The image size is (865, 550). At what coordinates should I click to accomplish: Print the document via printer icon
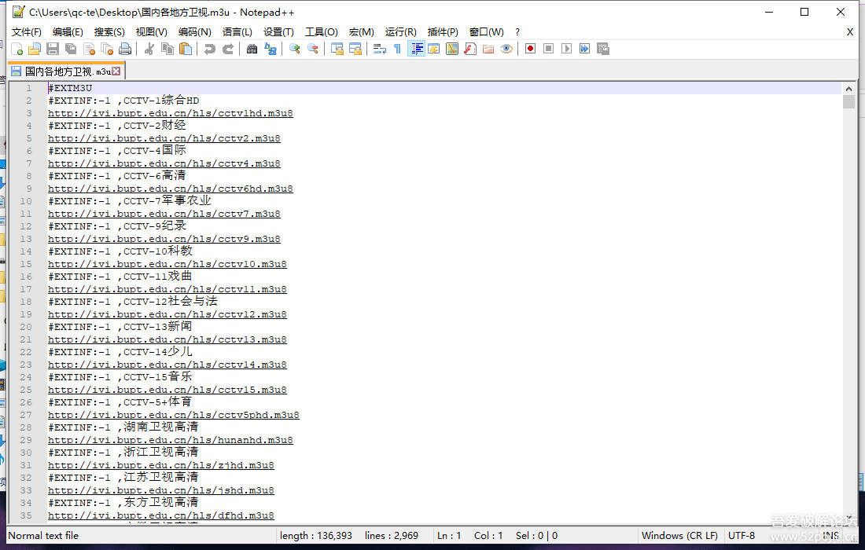point(125,49)
